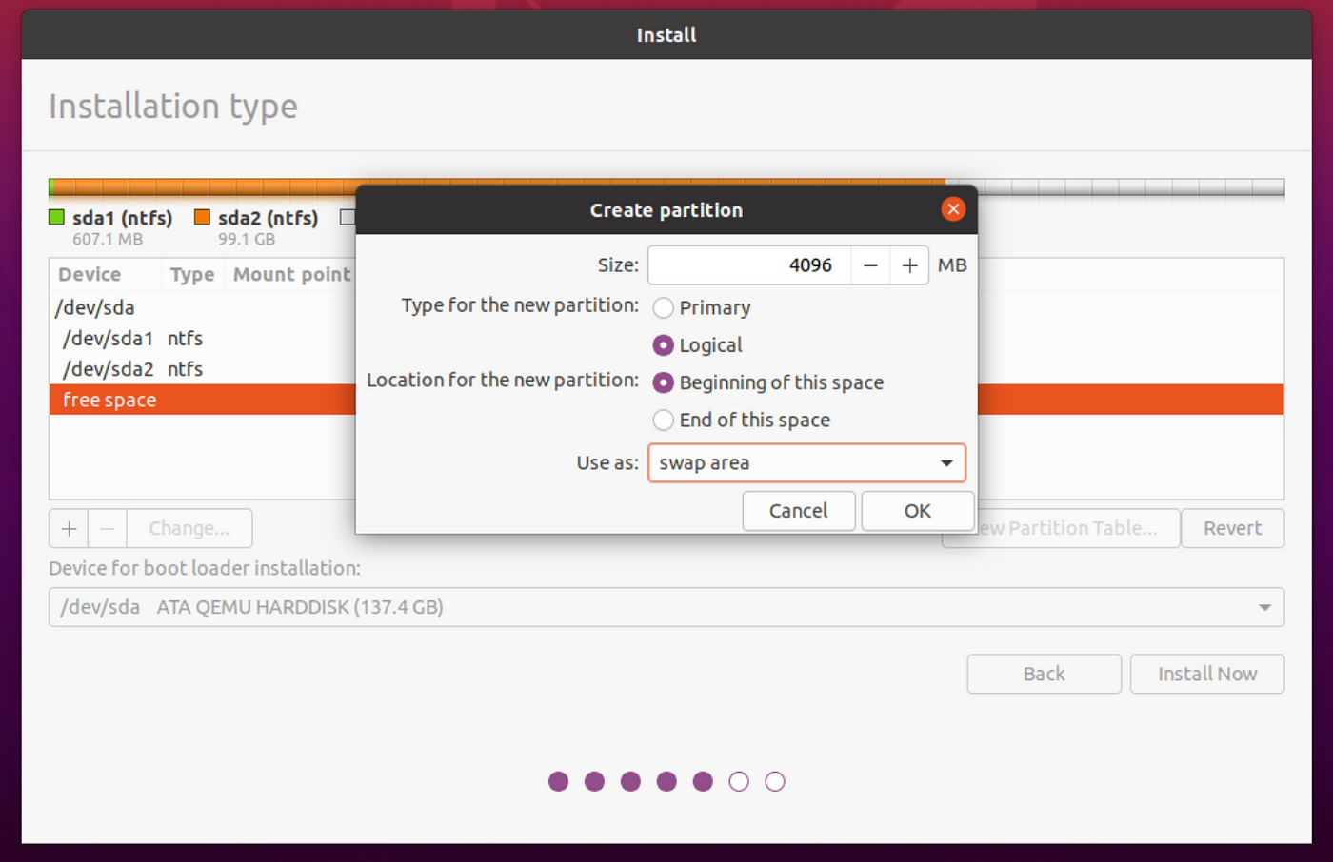Go Back to previous install step
The image size is (1333, 862).
(x=1044, y=674)
